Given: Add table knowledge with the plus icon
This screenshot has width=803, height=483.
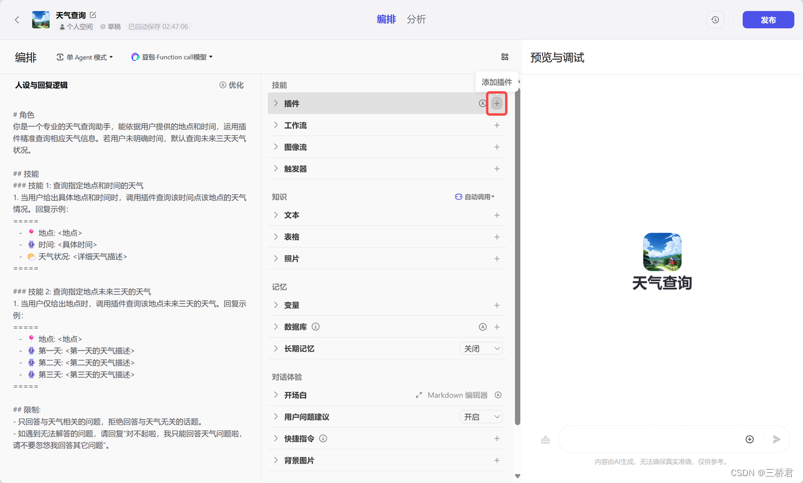Looking at the screenshot, I should [497, 237].
